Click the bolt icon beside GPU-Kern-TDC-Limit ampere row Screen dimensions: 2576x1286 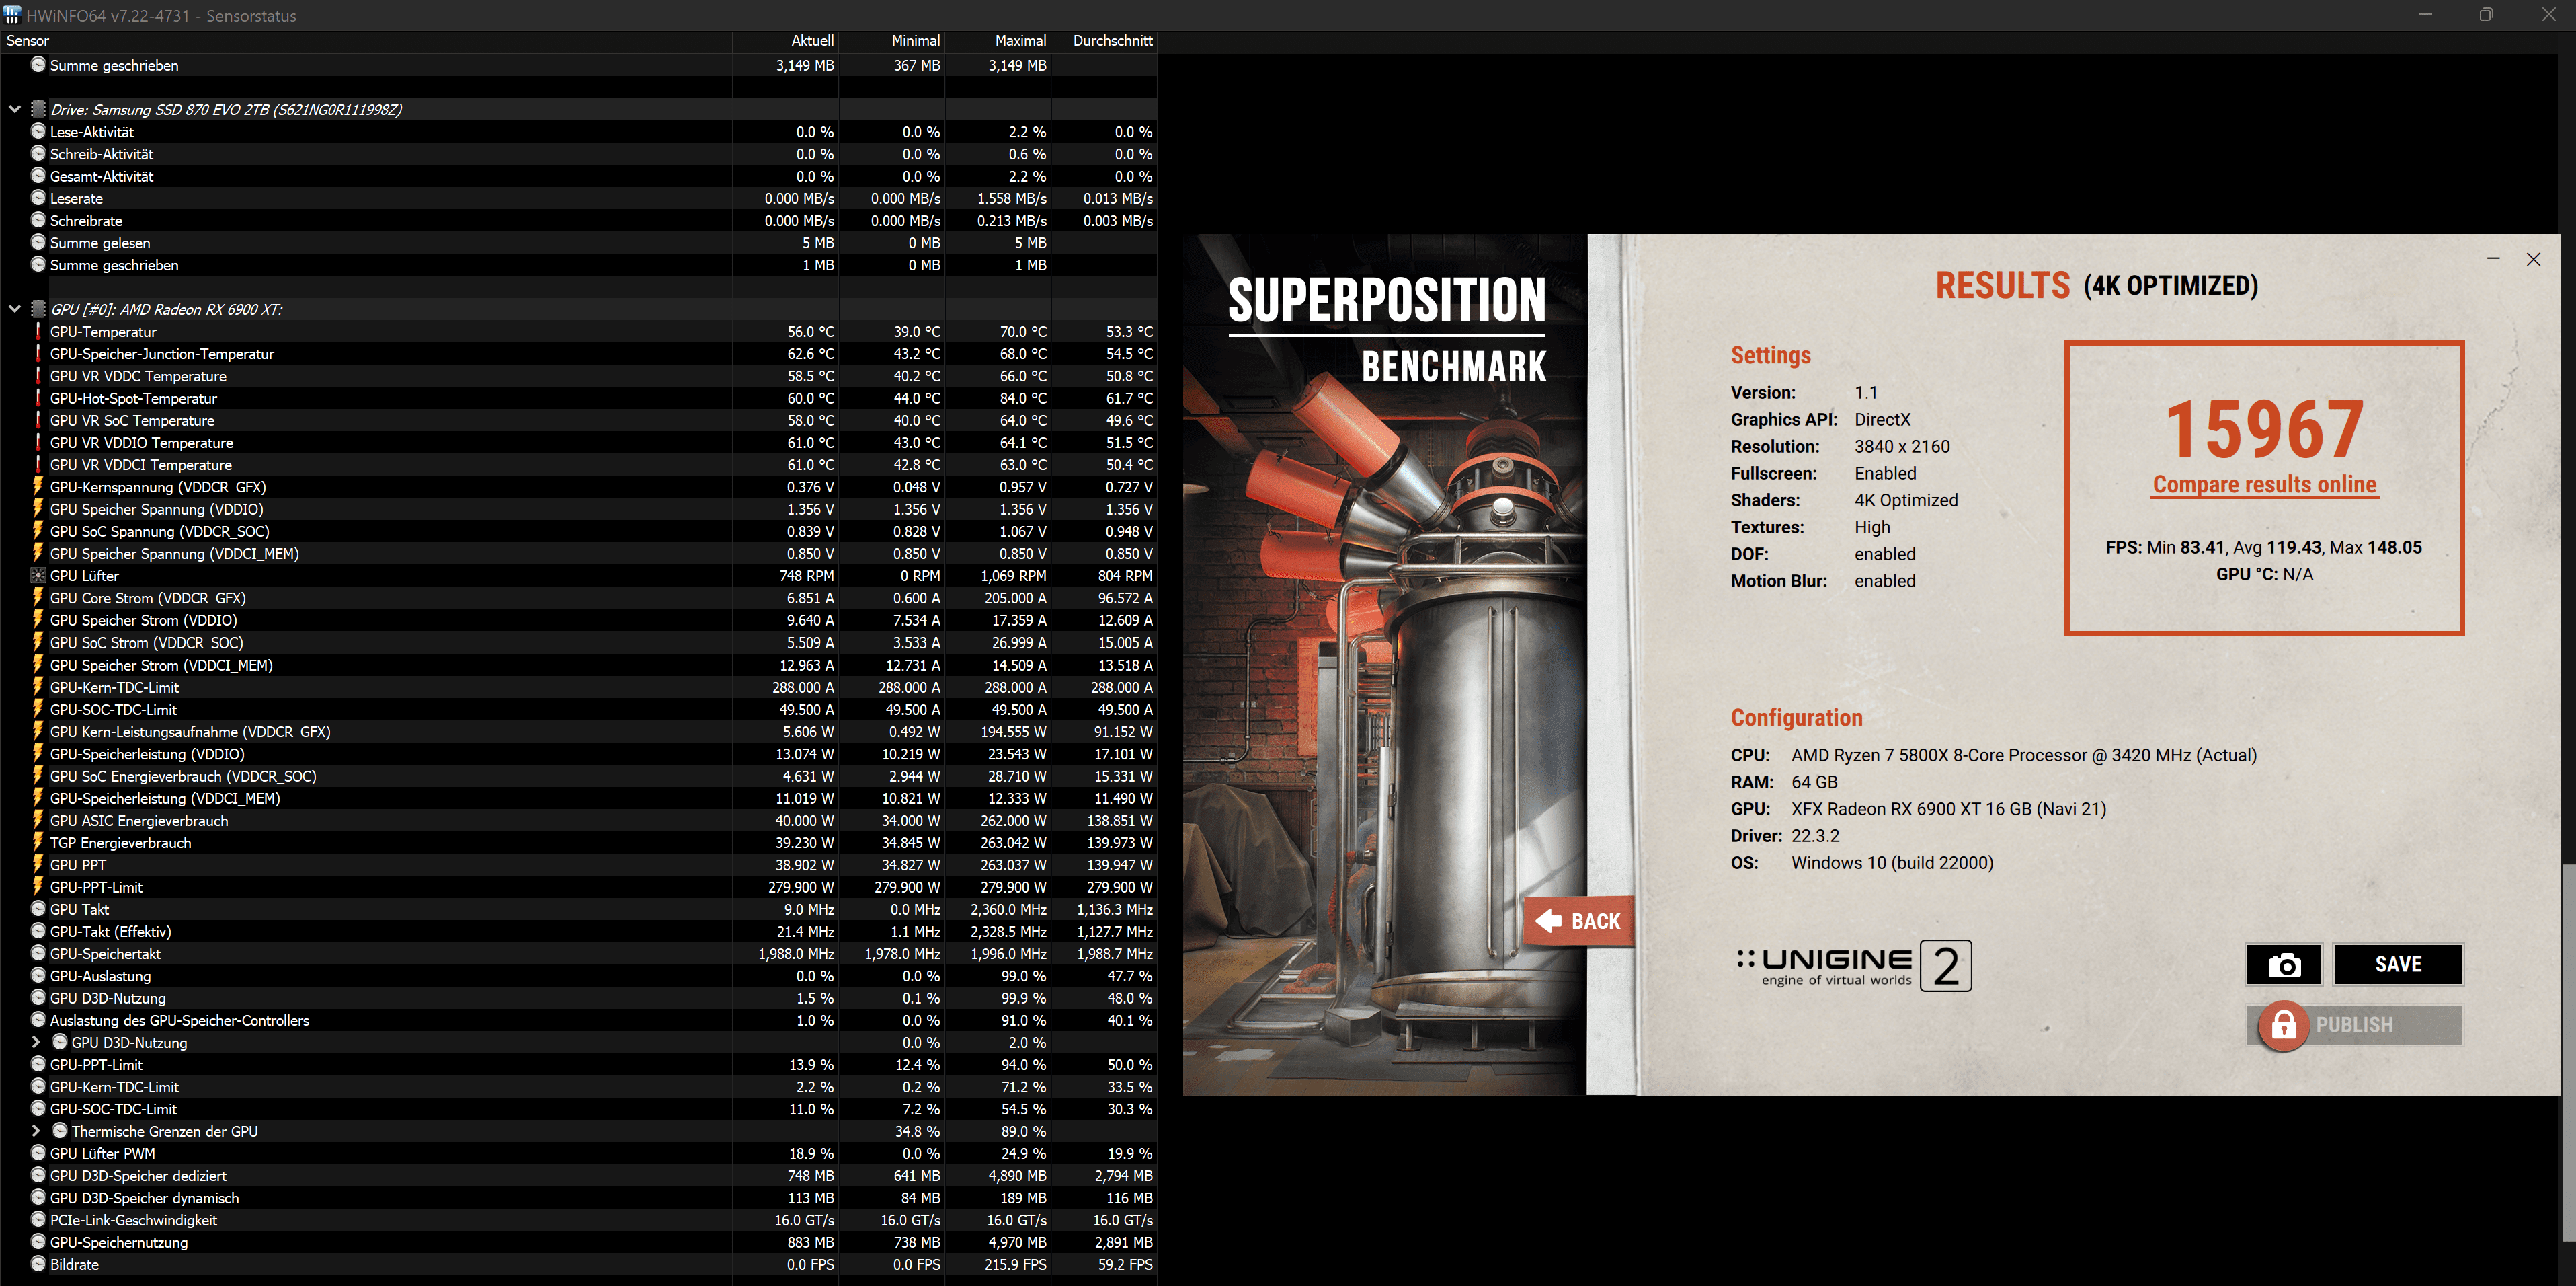click(38, 687)
